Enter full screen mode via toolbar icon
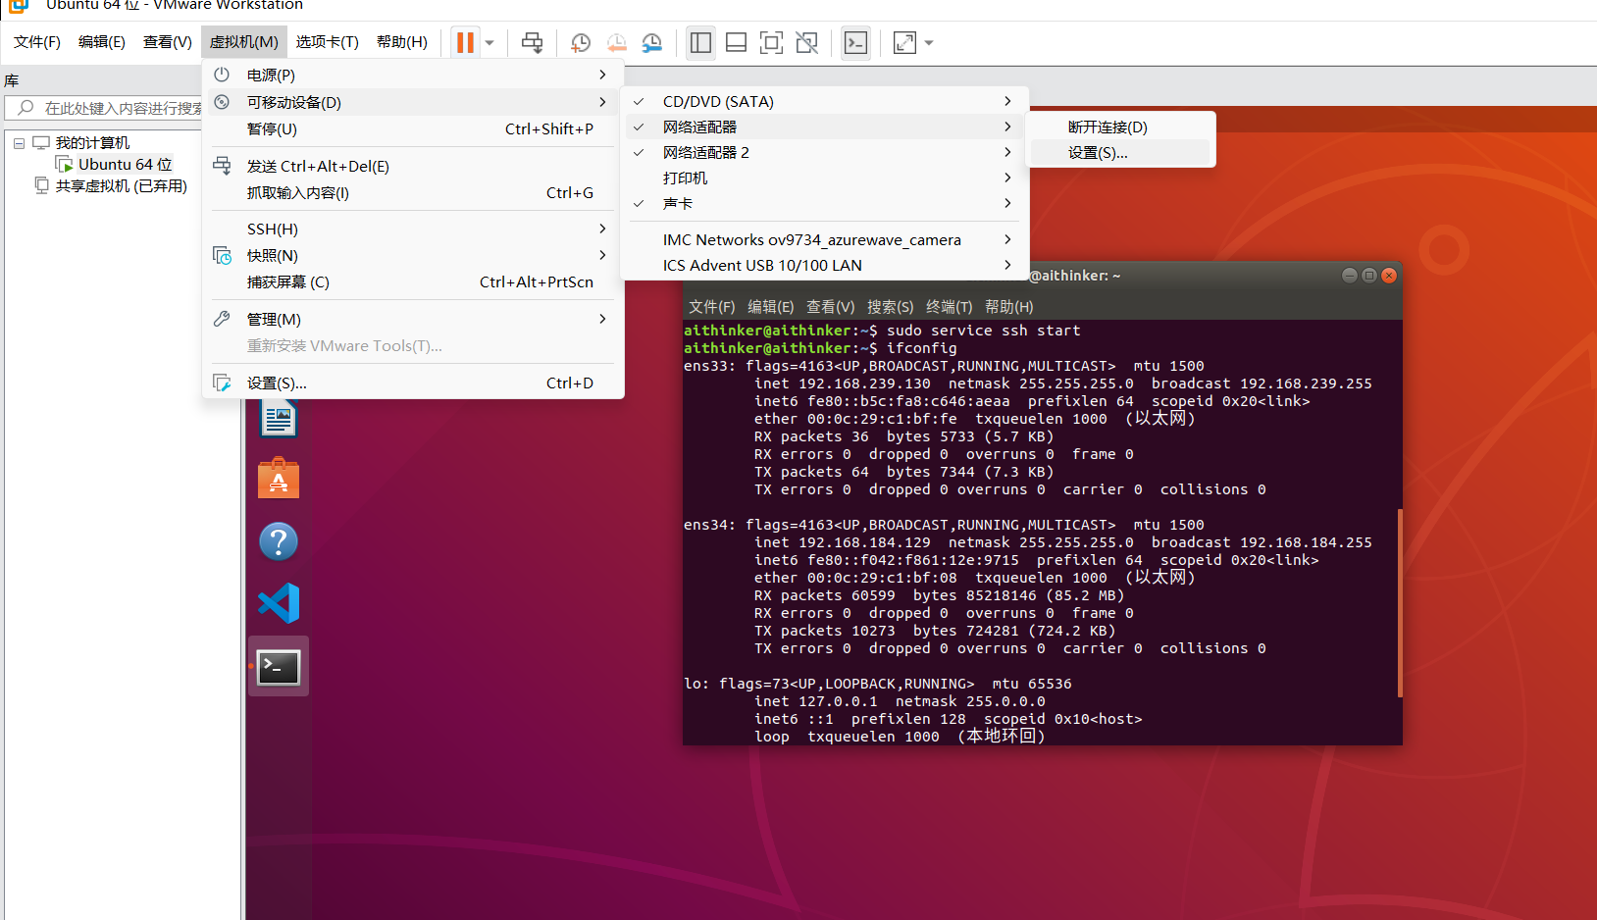Viewport: 1597px width, 920px height. [772, 42]
